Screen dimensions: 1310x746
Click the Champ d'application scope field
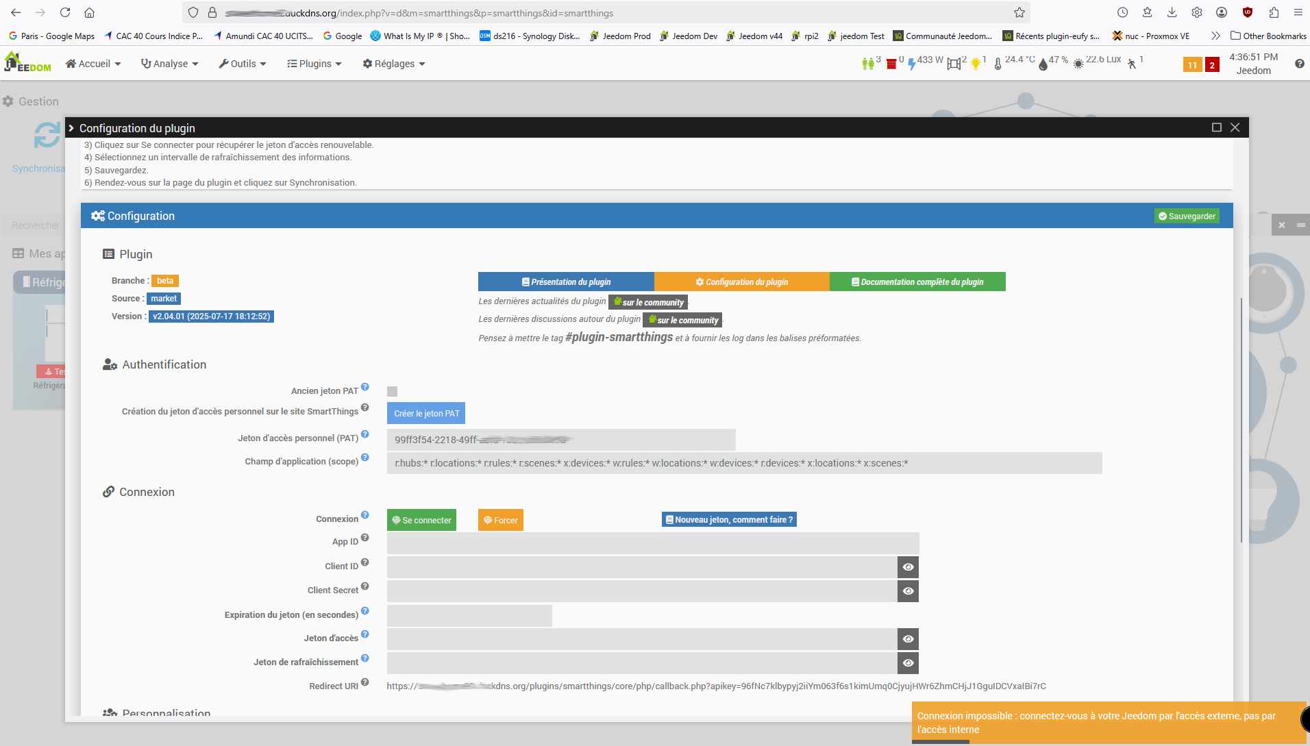(744, 463)
